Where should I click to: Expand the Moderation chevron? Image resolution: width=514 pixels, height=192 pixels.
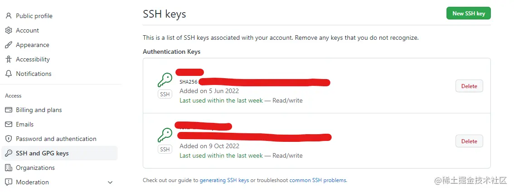pyautogui.click(x=110, y=183)
